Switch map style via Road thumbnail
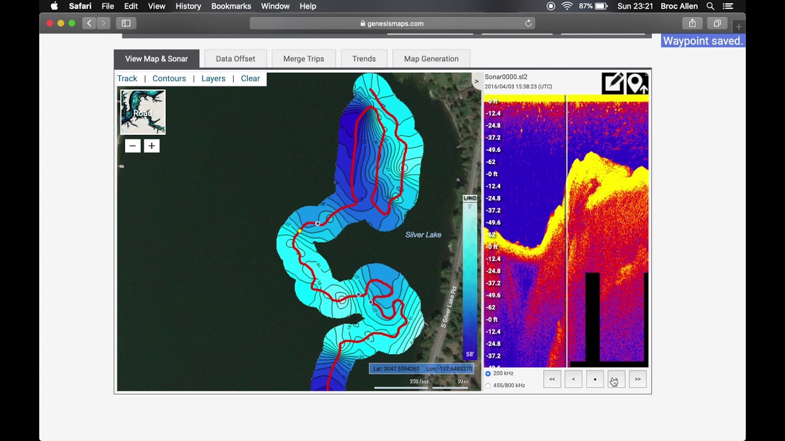The width and height of the screenshot is (785, 441). point(143,112)
